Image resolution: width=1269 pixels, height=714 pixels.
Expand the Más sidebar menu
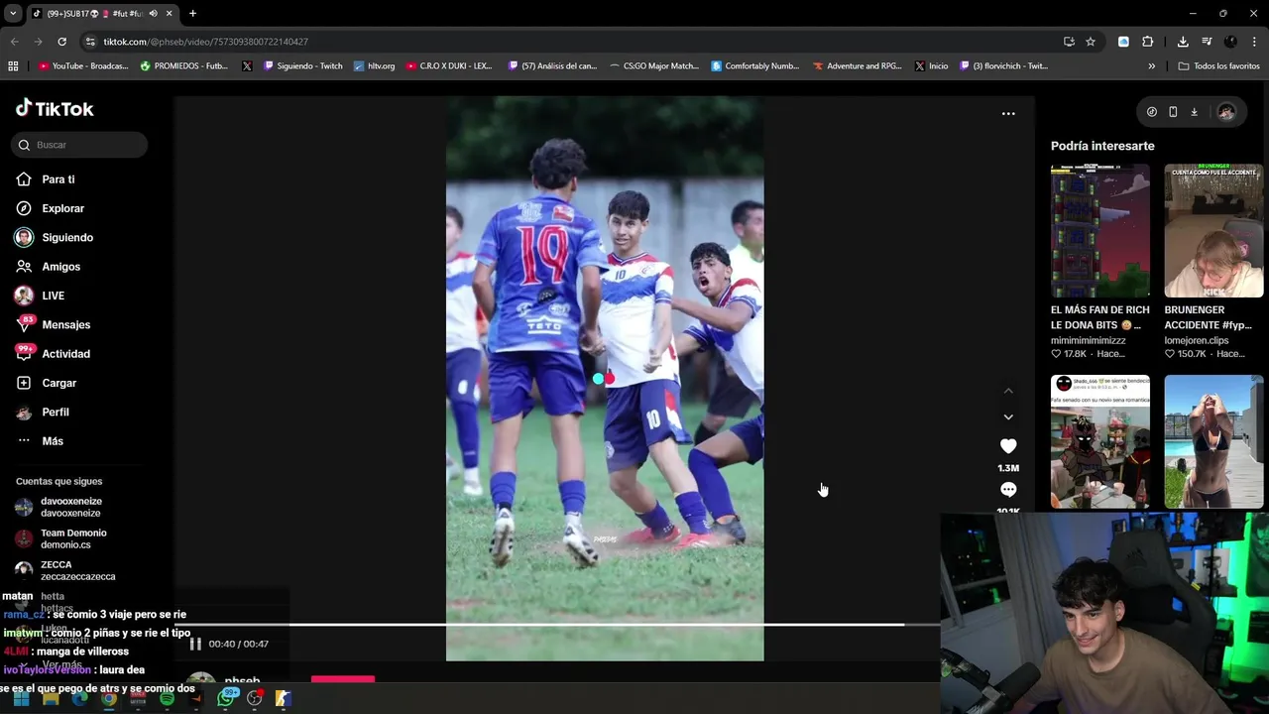pyautogui.click(x=40, y=441)
